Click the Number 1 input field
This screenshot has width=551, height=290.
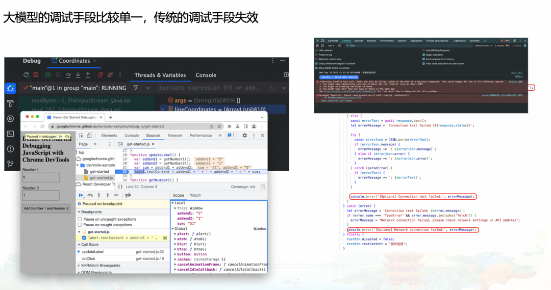[x=41, y=177]
